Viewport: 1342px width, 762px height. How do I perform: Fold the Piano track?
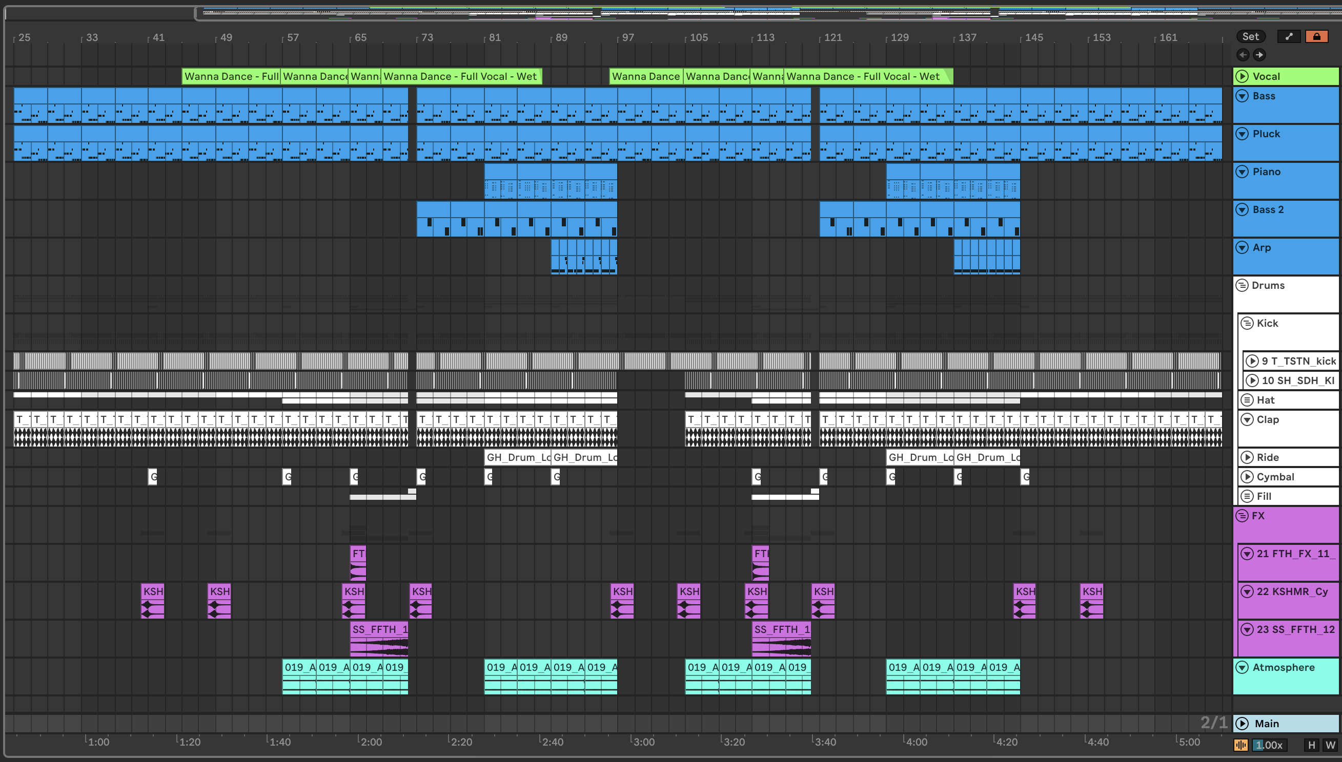pyautogui.click(x=1242, y=172)
